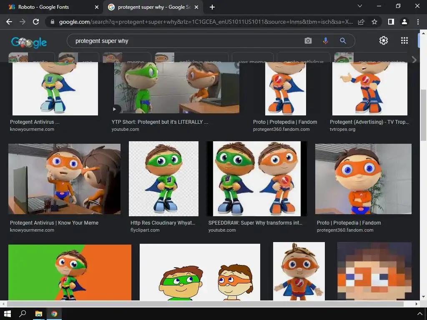
Task: Open pixelated orange mask face image
Action: [374, 271]
